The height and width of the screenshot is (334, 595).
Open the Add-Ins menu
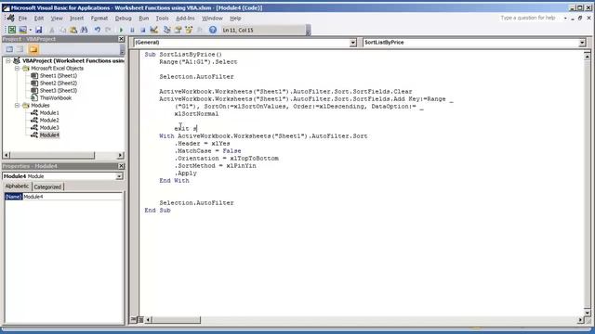185,19
